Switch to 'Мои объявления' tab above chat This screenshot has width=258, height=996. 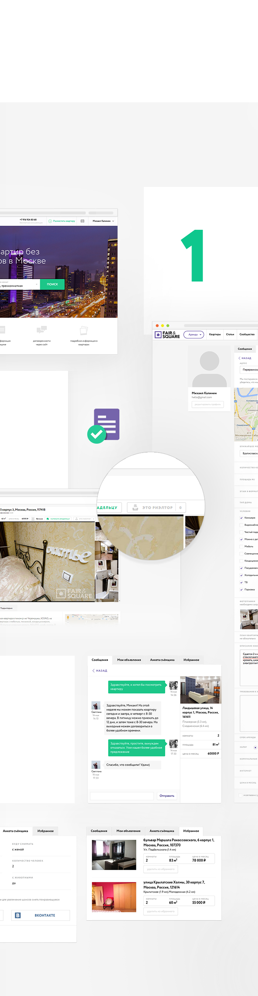pyautogui.click(x=129, y=660)
